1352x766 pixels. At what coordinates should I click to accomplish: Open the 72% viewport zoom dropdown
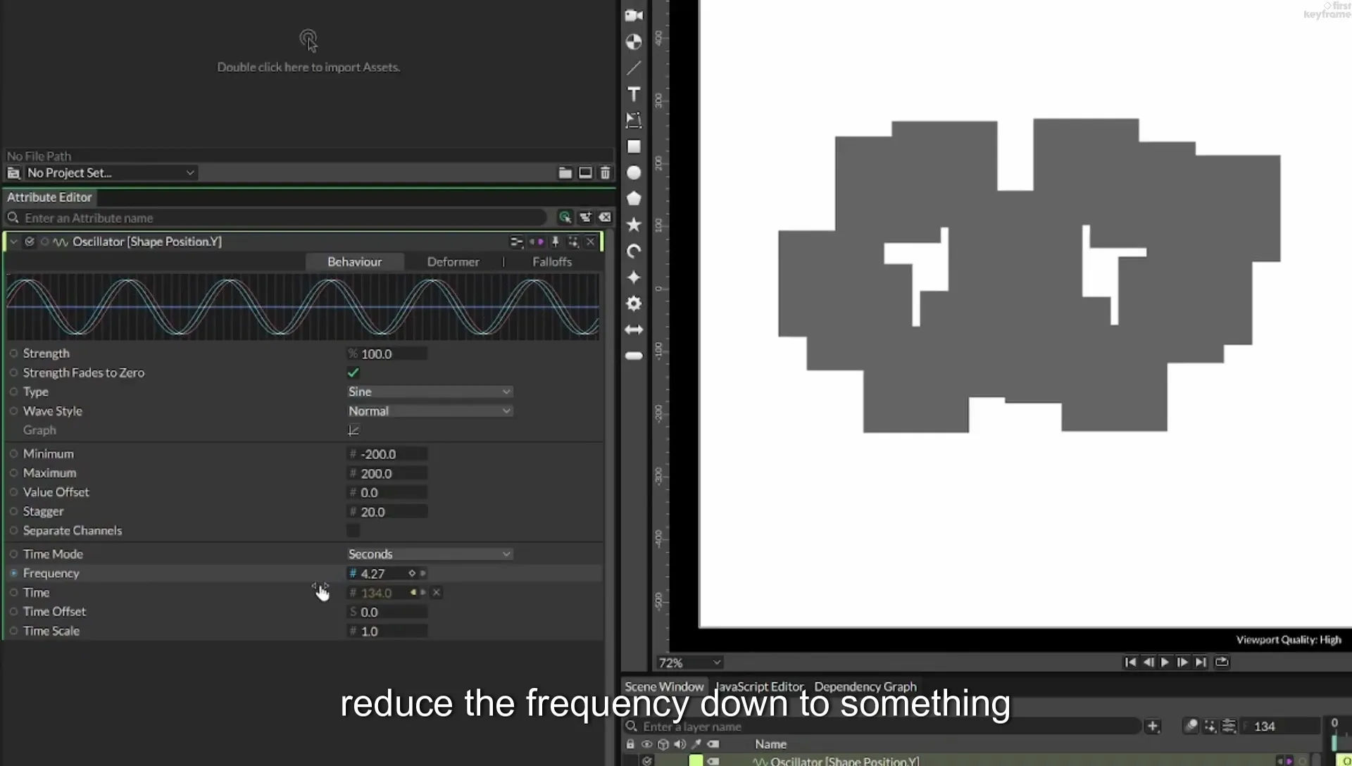tap(689, 663)
